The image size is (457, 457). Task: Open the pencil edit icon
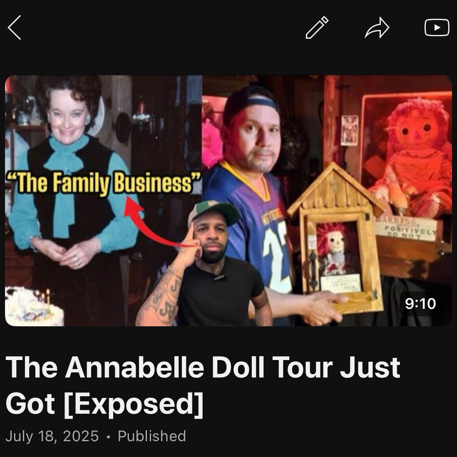click(x=317, y=27)
